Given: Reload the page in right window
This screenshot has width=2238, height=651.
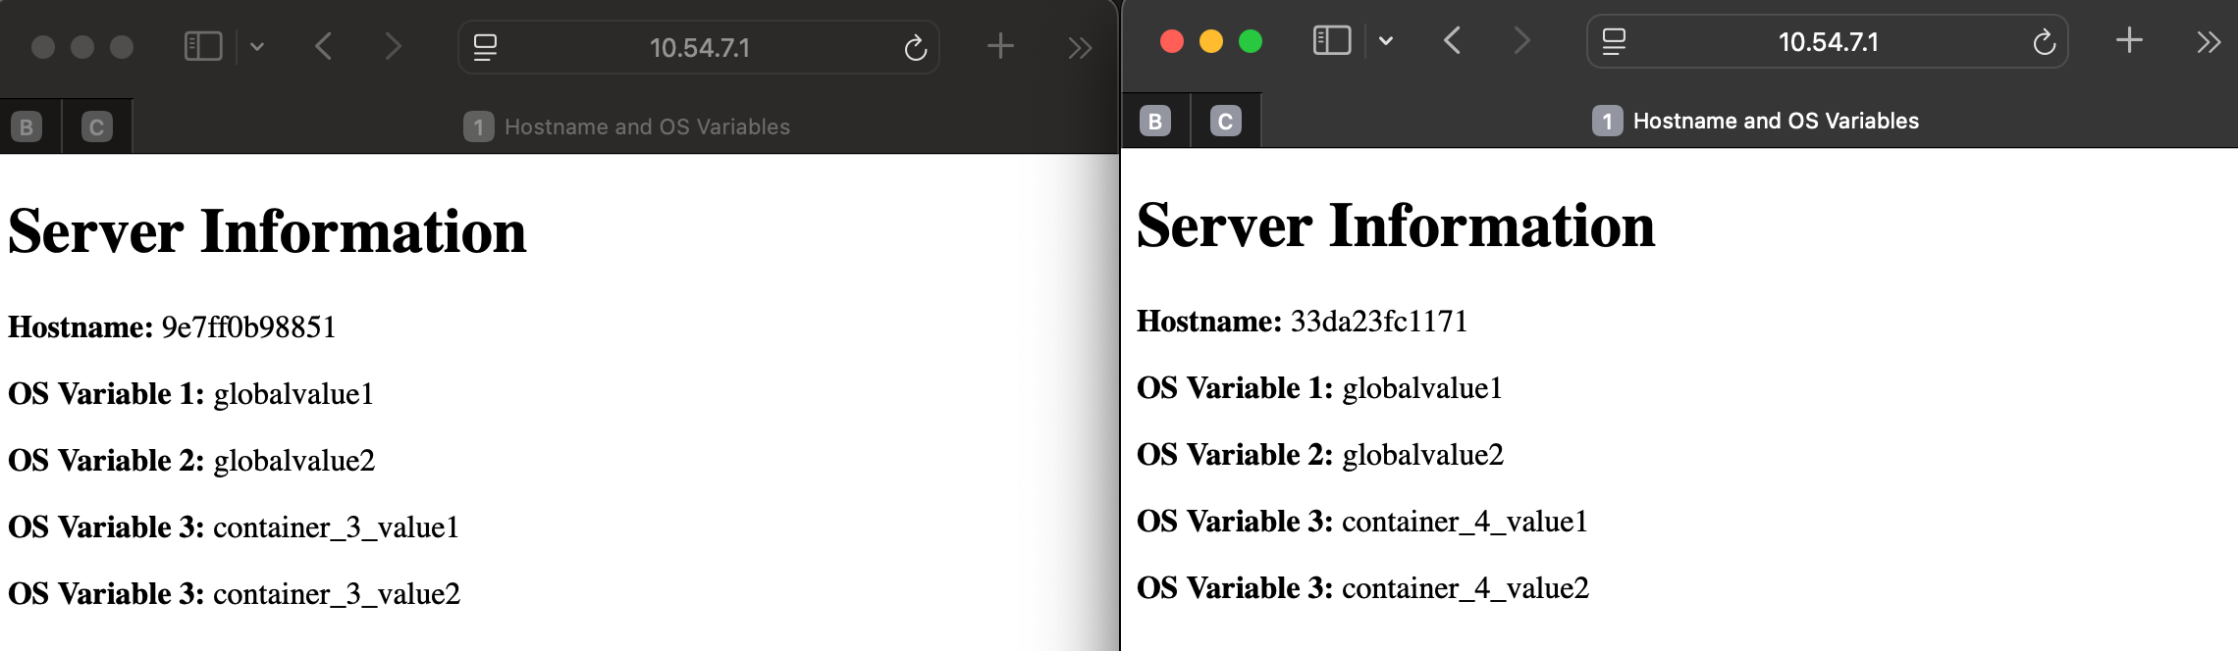Looking at the screenshot, I should click(x=2044, y=42).
